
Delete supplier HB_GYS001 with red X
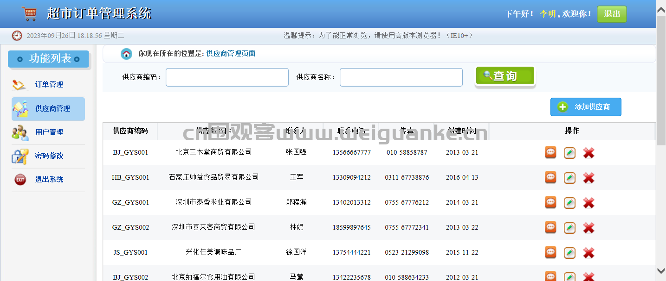coord(588,178)
